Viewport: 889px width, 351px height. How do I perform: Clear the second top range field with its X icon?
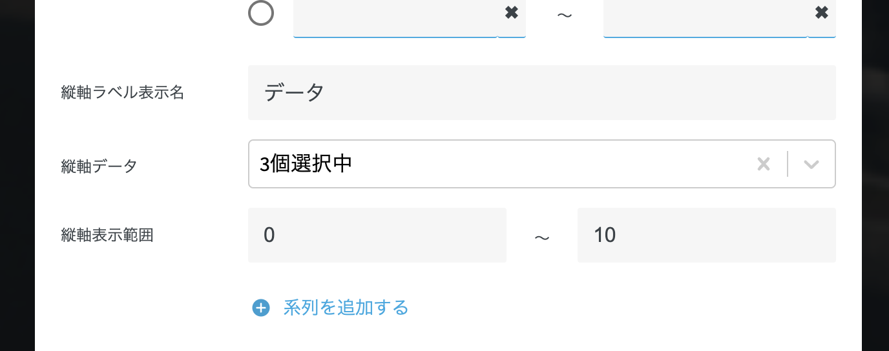(821, 13)
